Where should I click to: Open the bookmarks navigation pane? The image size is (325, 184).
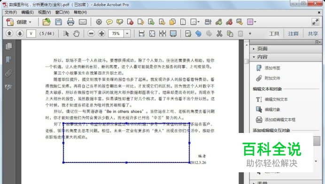point(8,59)
